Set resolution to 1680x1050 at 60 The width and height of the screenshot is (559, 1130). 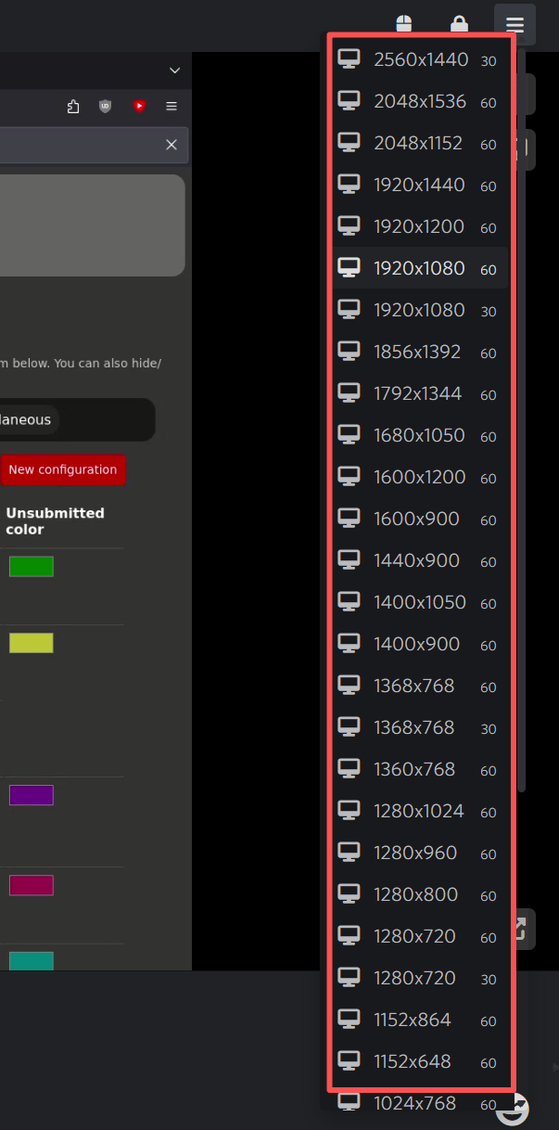[420, 436]
